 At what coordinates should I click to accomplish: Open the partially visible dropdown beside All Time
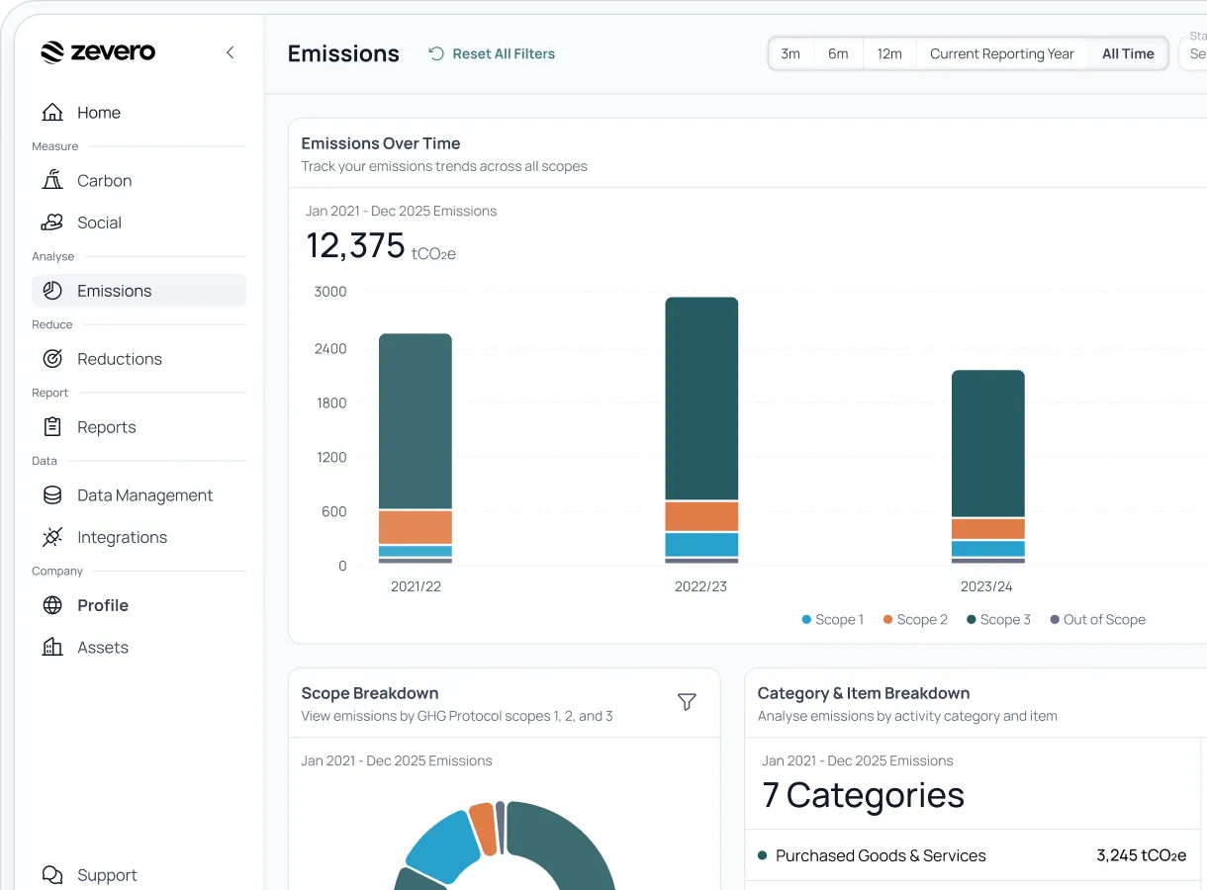click(x=1193, y=53)
